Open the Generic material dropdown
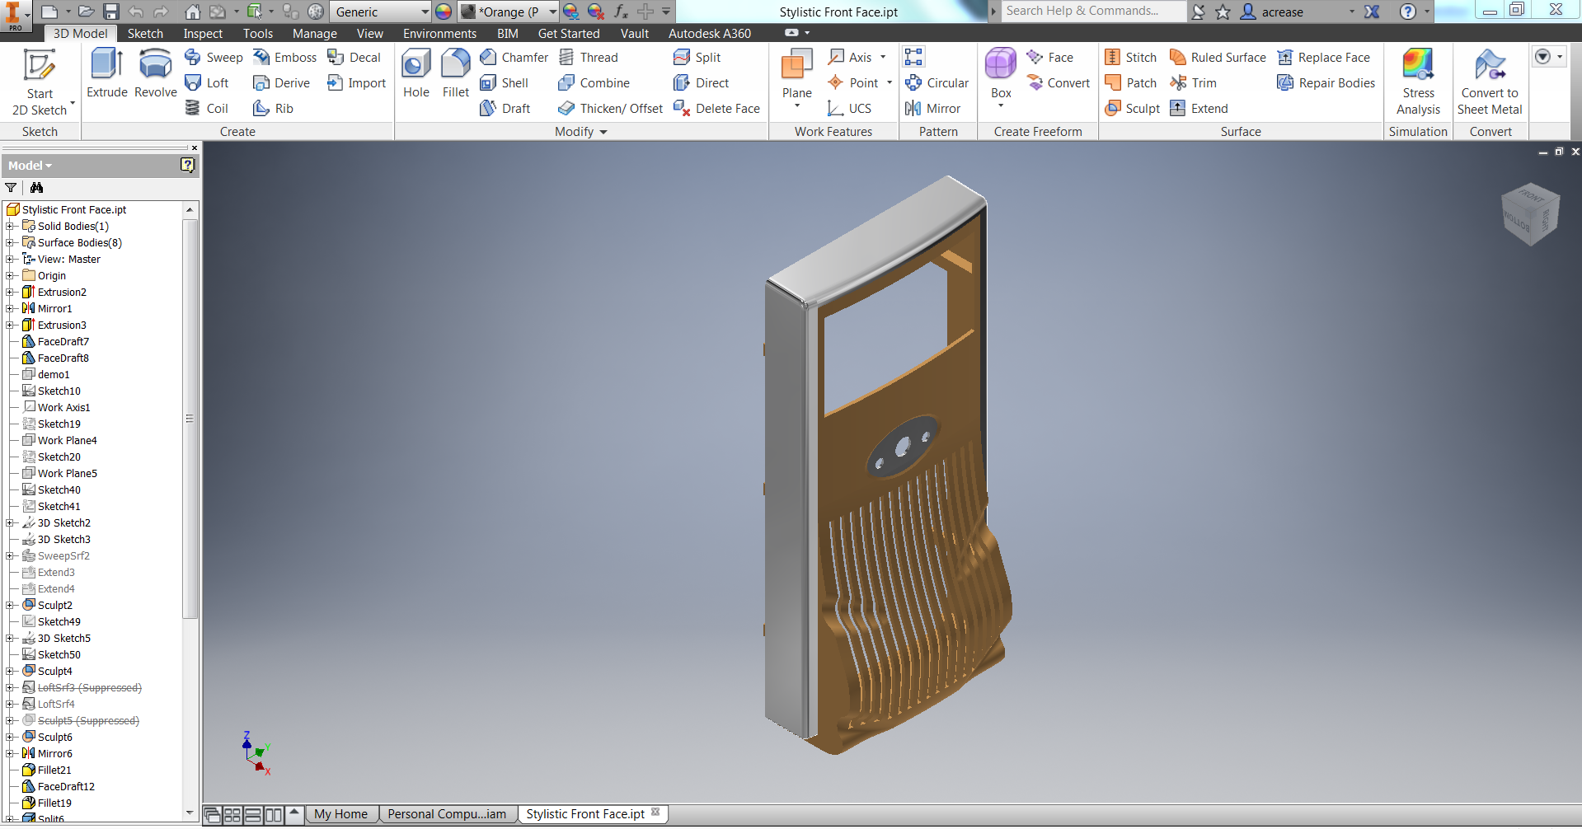Image resolution: width=1582 pixels, height=829 pixels. tap(425, 12)
